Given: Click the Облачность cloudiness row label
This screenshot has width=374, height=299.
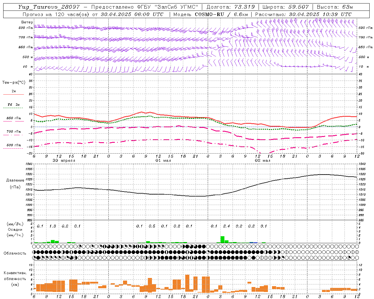Looking at the screenshot, I should tap(15, 253).
